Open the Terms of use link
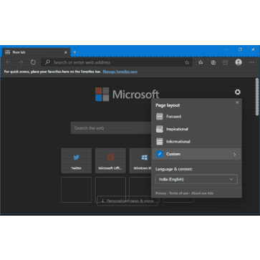Viewport: 260px width, 260px height. tap(178, 193)
